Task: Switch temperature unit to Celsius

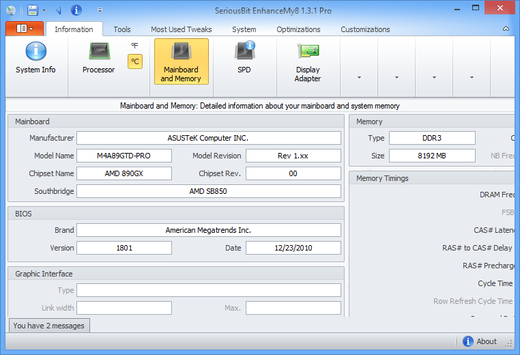Action: click(x=135, y=61)
